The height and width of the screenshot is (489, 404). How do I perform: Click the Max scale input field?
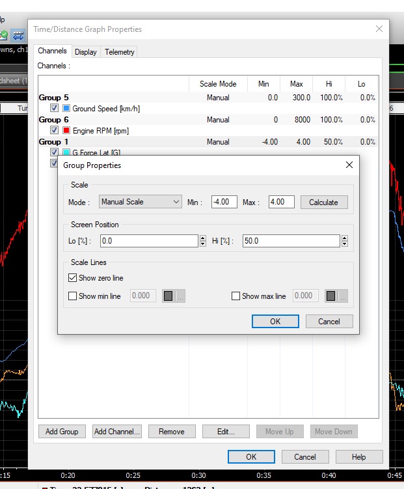(x=282, y=202)
